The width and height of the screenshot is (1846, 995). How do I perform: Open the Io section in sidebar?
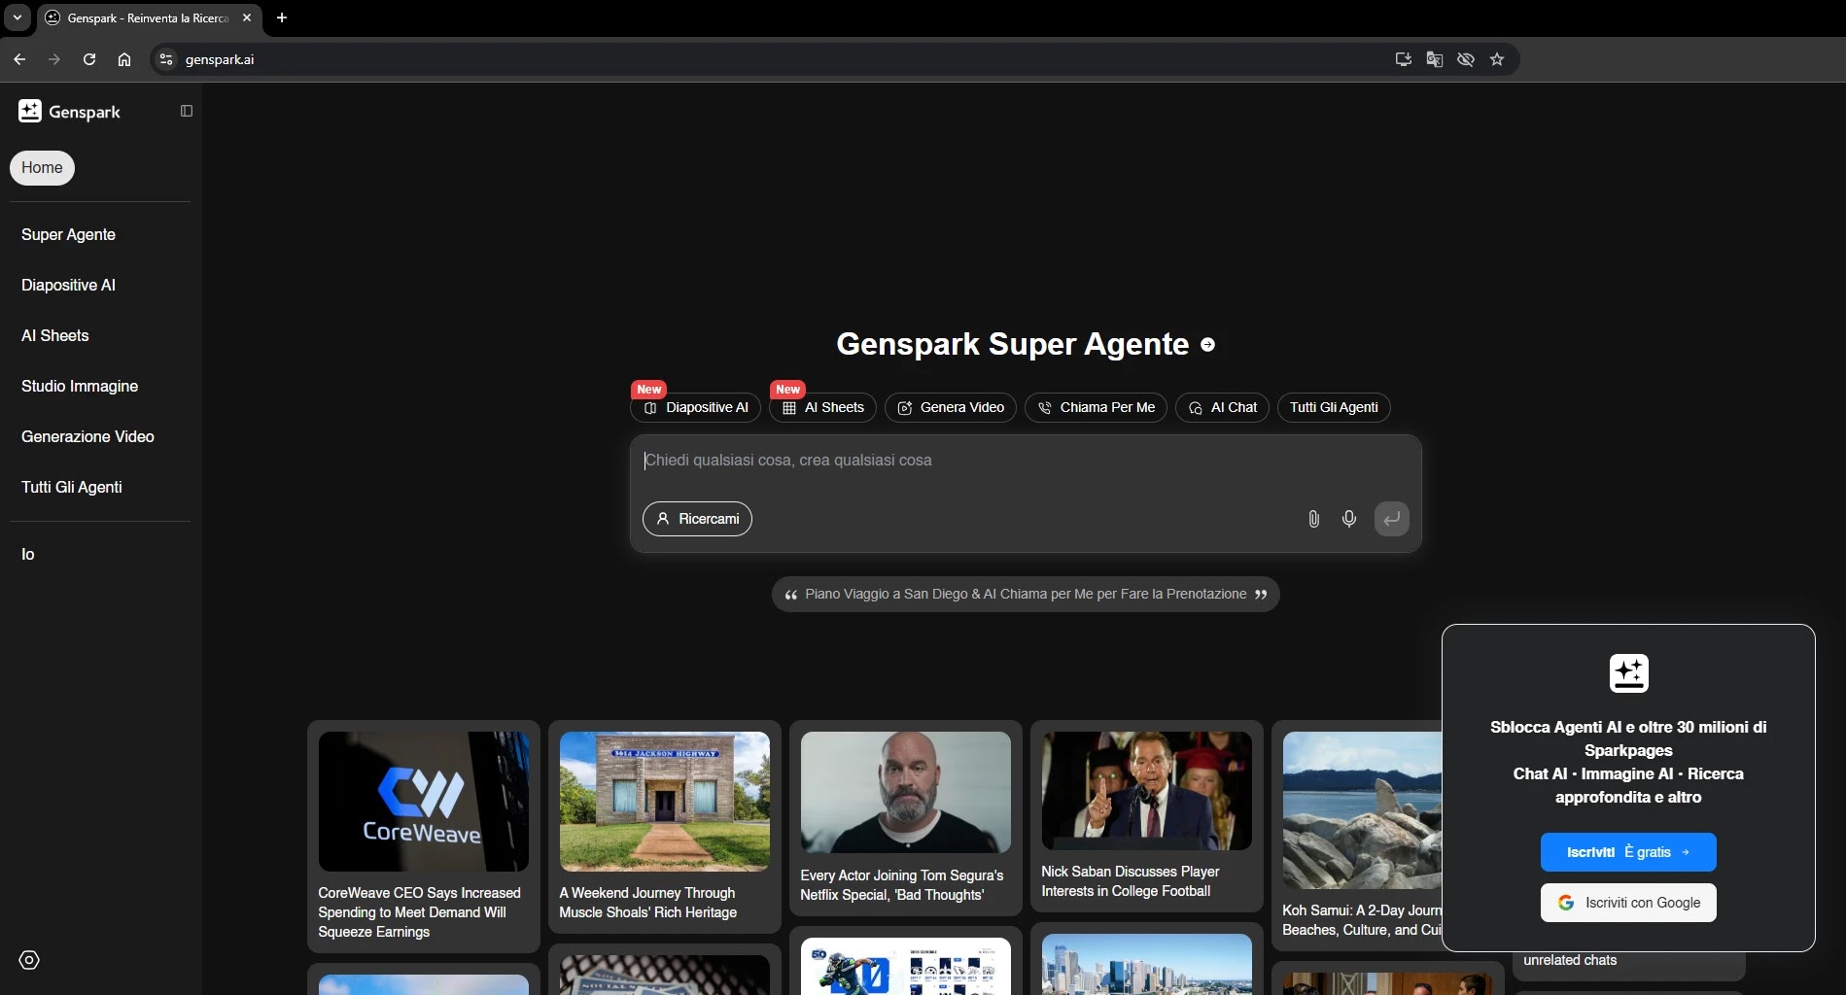click(x=28, y=554)
